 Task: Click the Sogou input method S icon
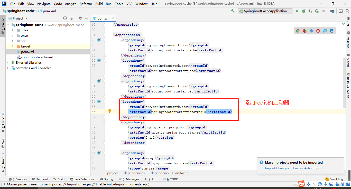(x=302, y=184)
